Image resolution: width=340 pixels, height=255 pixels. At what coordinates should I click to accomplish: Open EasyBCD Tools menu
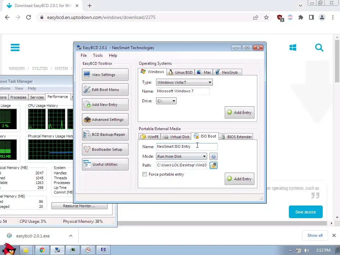coord(98,55)
